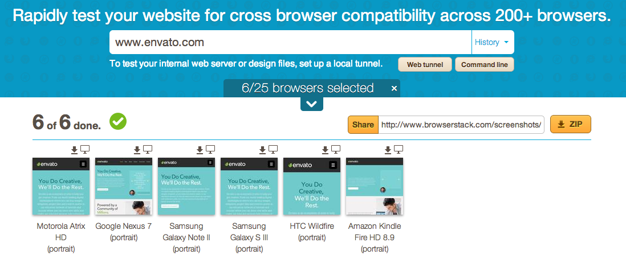Click the Google Nexus 7 label
Image resolution: width=626 pixels, height=267 pixels.
tap(123, 232)
